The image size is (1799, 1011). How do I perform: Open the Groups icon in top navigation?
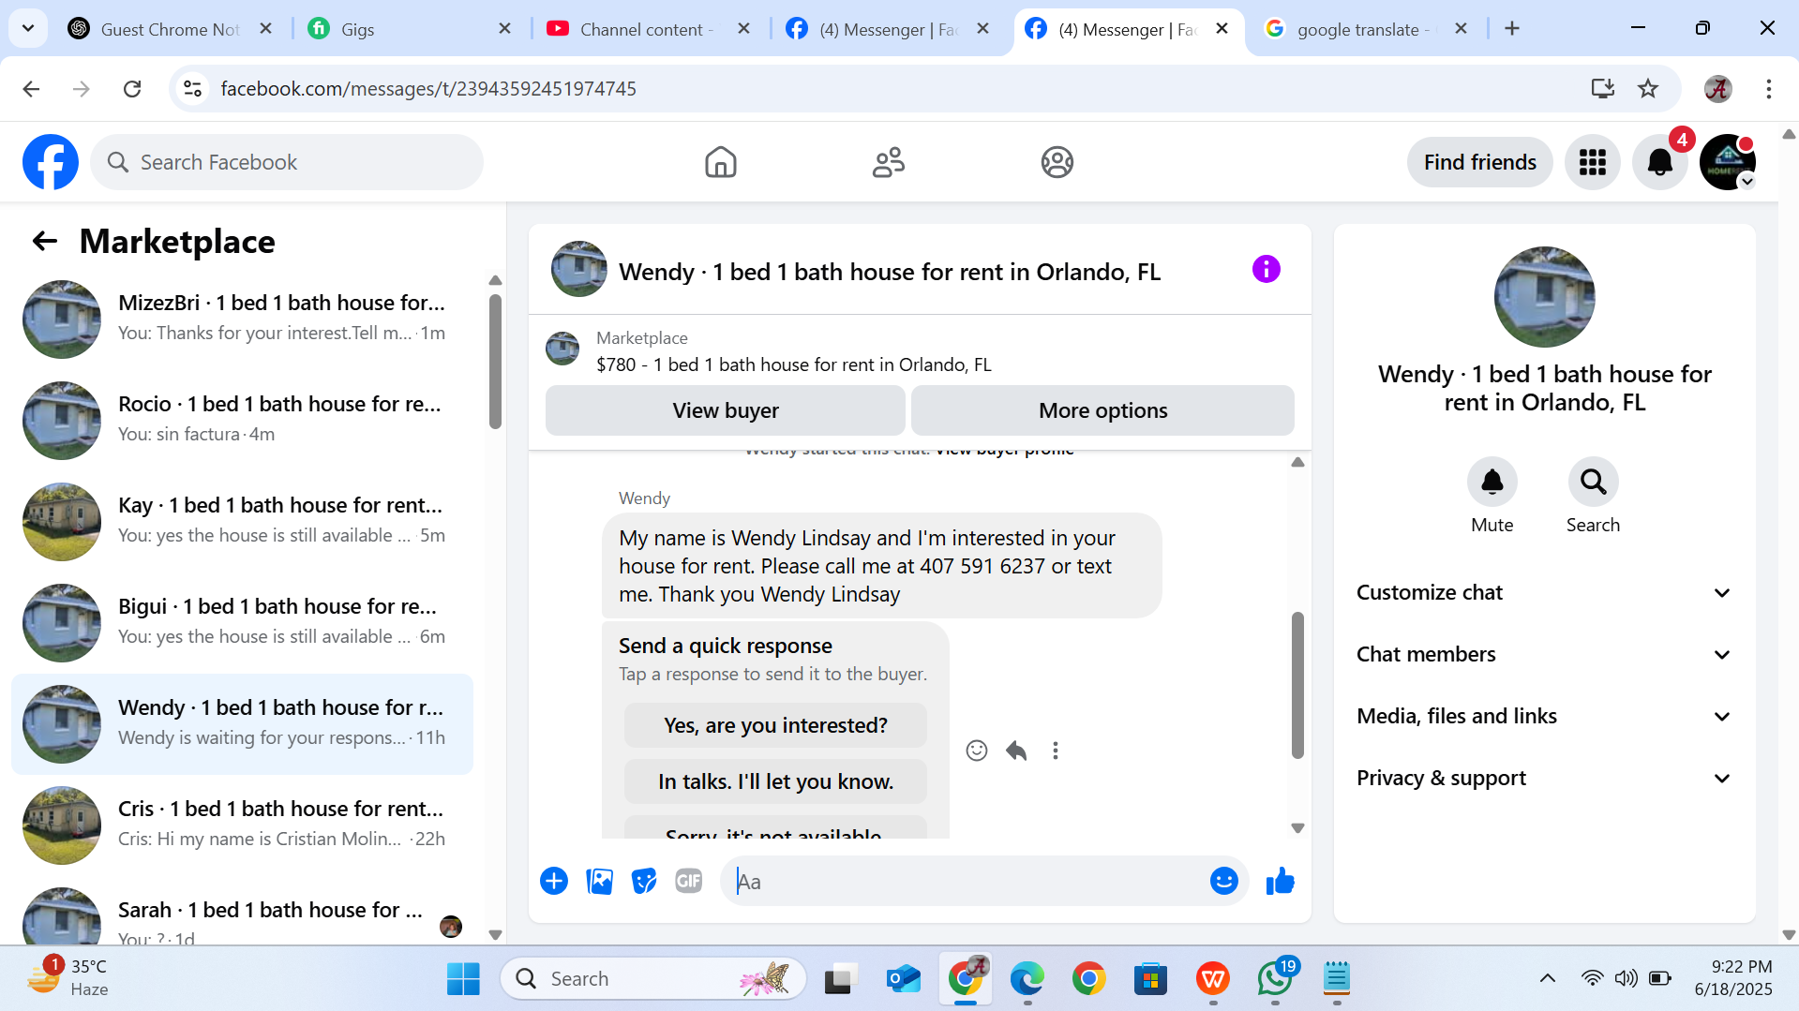(x=1057, y=162)
